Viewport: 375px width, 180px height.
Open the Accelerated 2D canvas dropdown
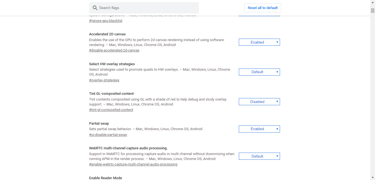coord(259,42)
